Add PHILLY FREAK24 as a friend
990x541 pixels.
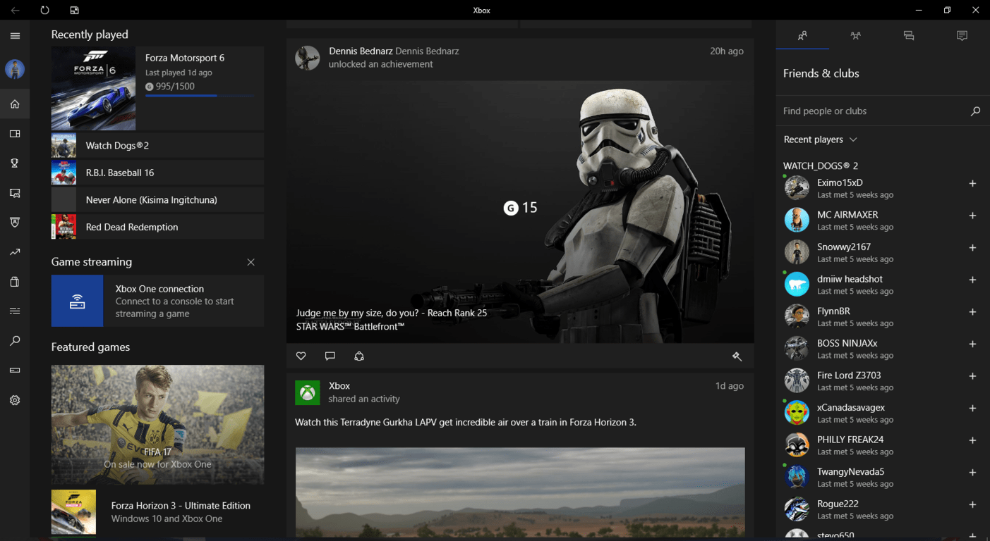point(972,441)
